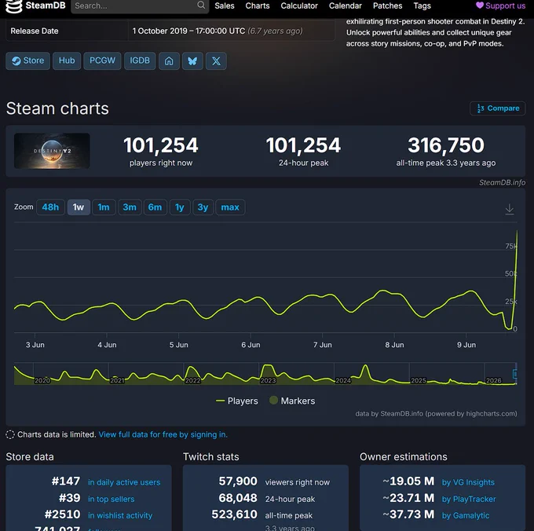Set chart zoom to 1m
Image resolution: width=534 pixels, height=531 pixels.
[104, 207]
